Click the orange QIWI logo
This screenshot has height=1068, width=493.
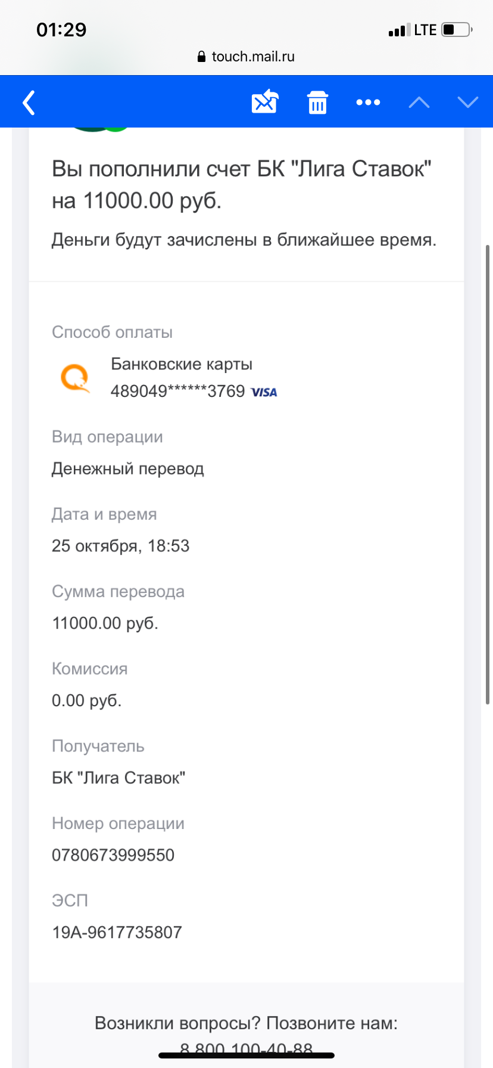pyautogui.click(x=76, y=379)
